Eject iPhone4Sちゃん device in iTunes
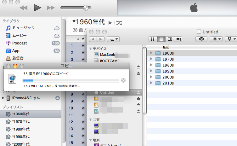The image size is (237, 146). 57,98
